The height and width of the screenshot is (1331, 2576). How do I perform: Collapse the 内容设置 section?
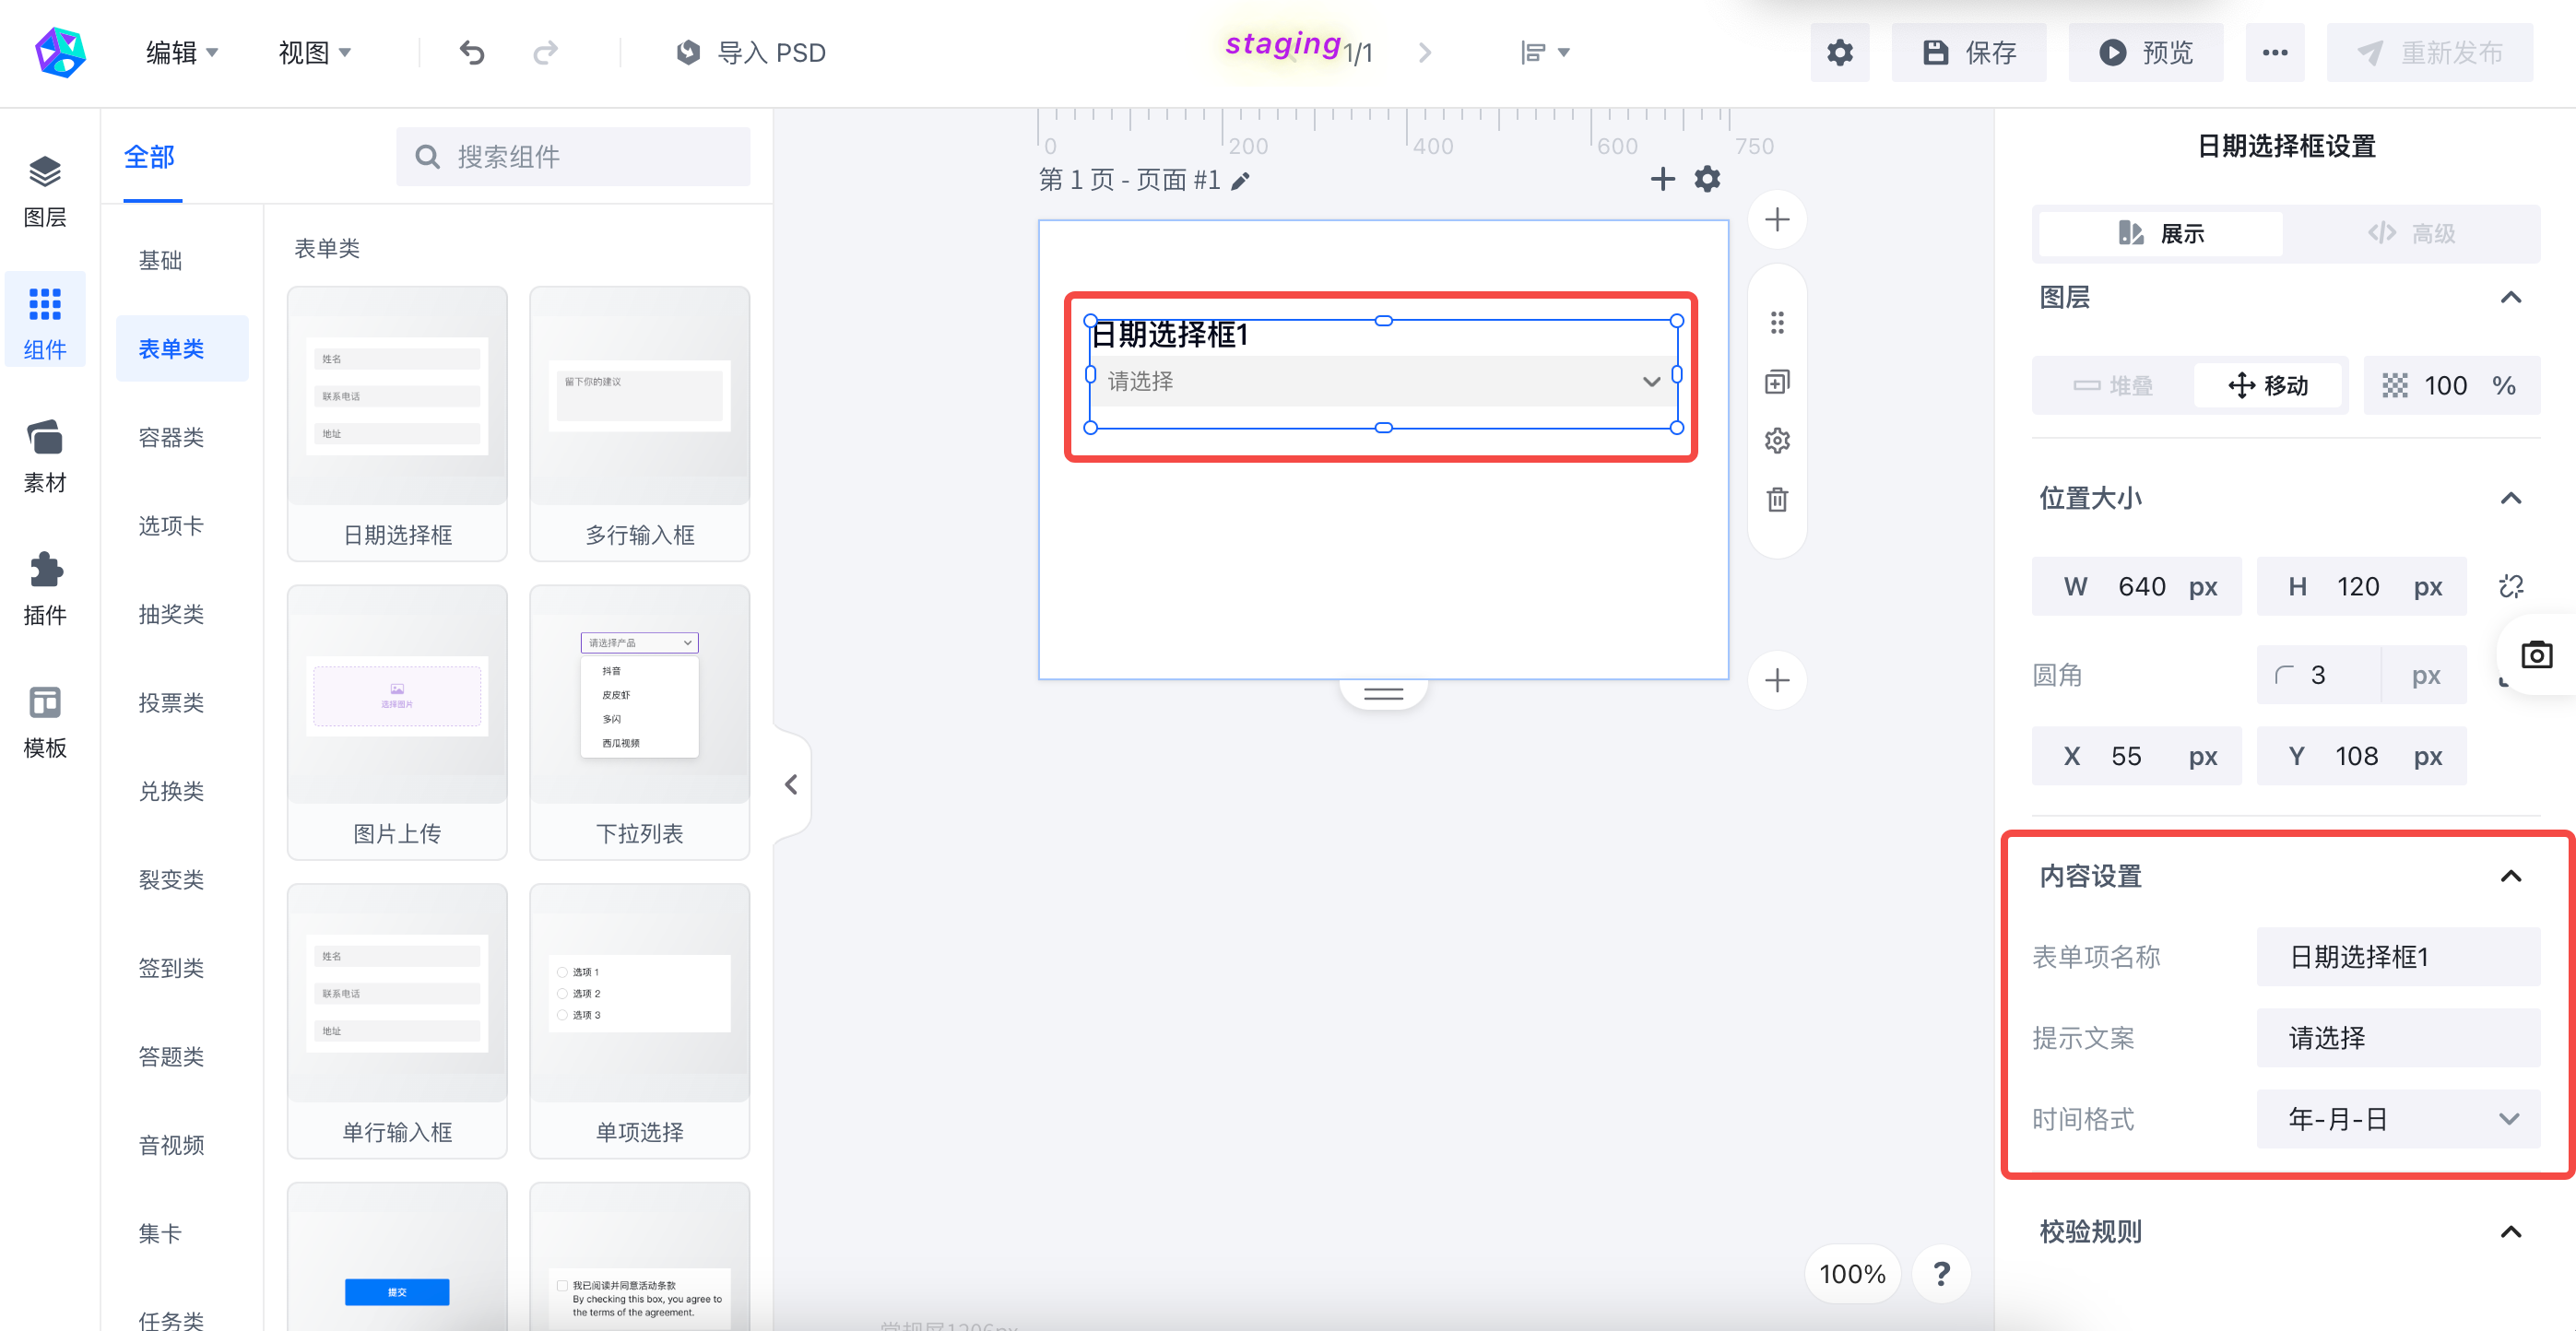tap(2510, 876)
